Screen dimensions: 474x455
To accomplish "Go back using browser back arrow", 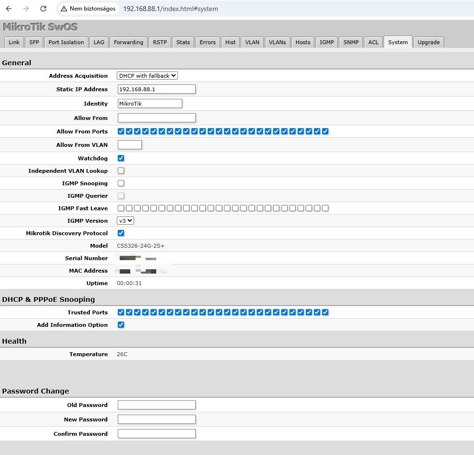I will [9, 9].
